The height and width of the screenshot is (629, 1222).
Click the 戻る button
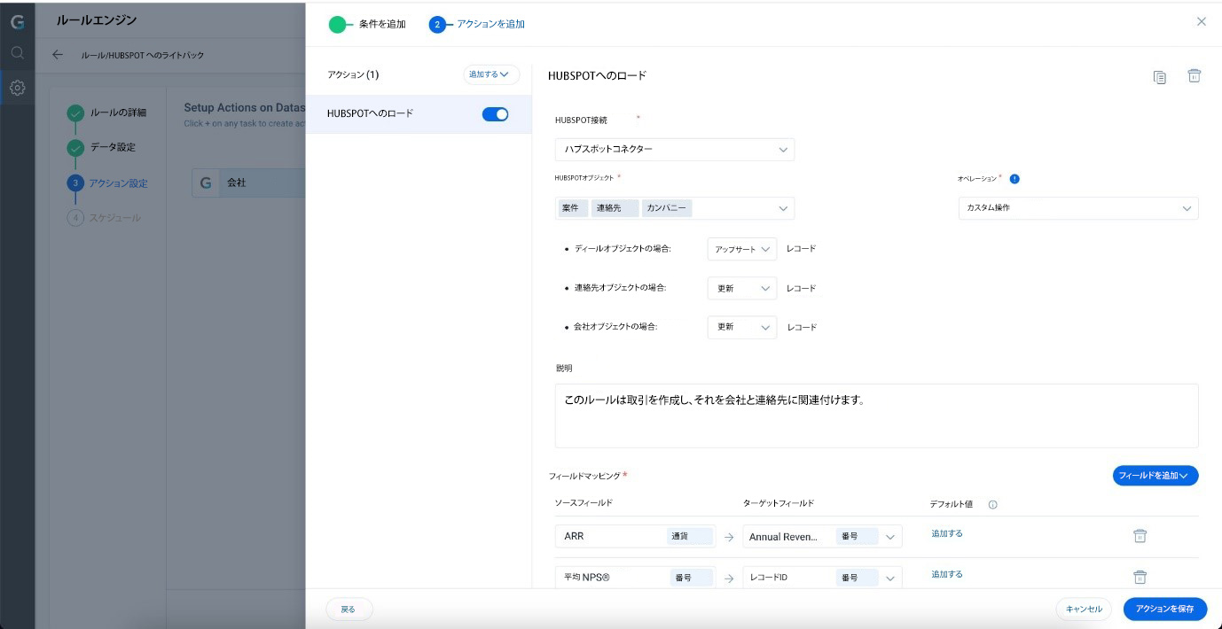point(349,610)
